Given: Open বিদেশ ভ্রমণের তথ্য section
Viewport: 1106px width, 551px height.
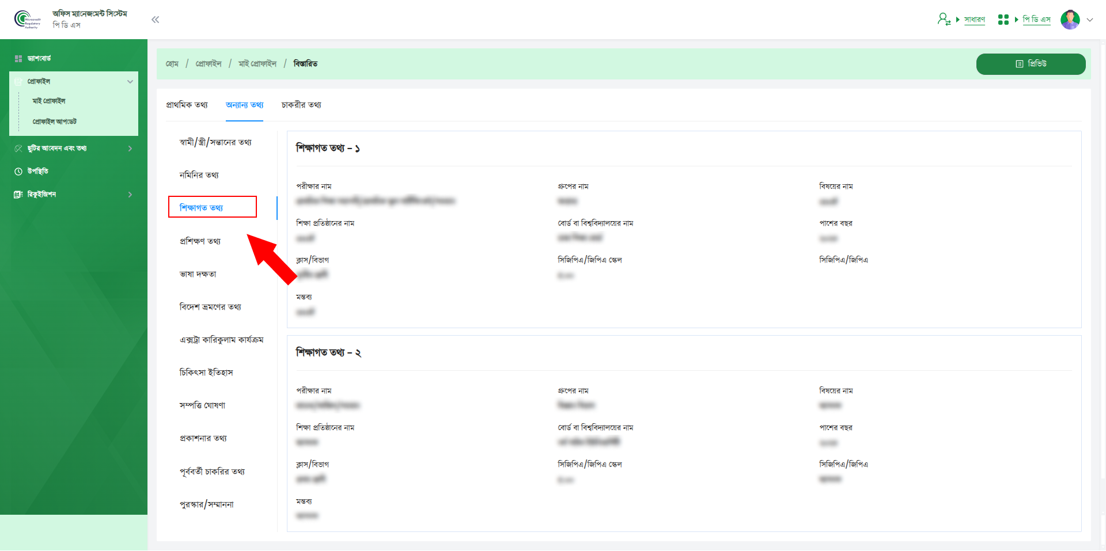Looking at the screenshot, I should coord(210,307).
